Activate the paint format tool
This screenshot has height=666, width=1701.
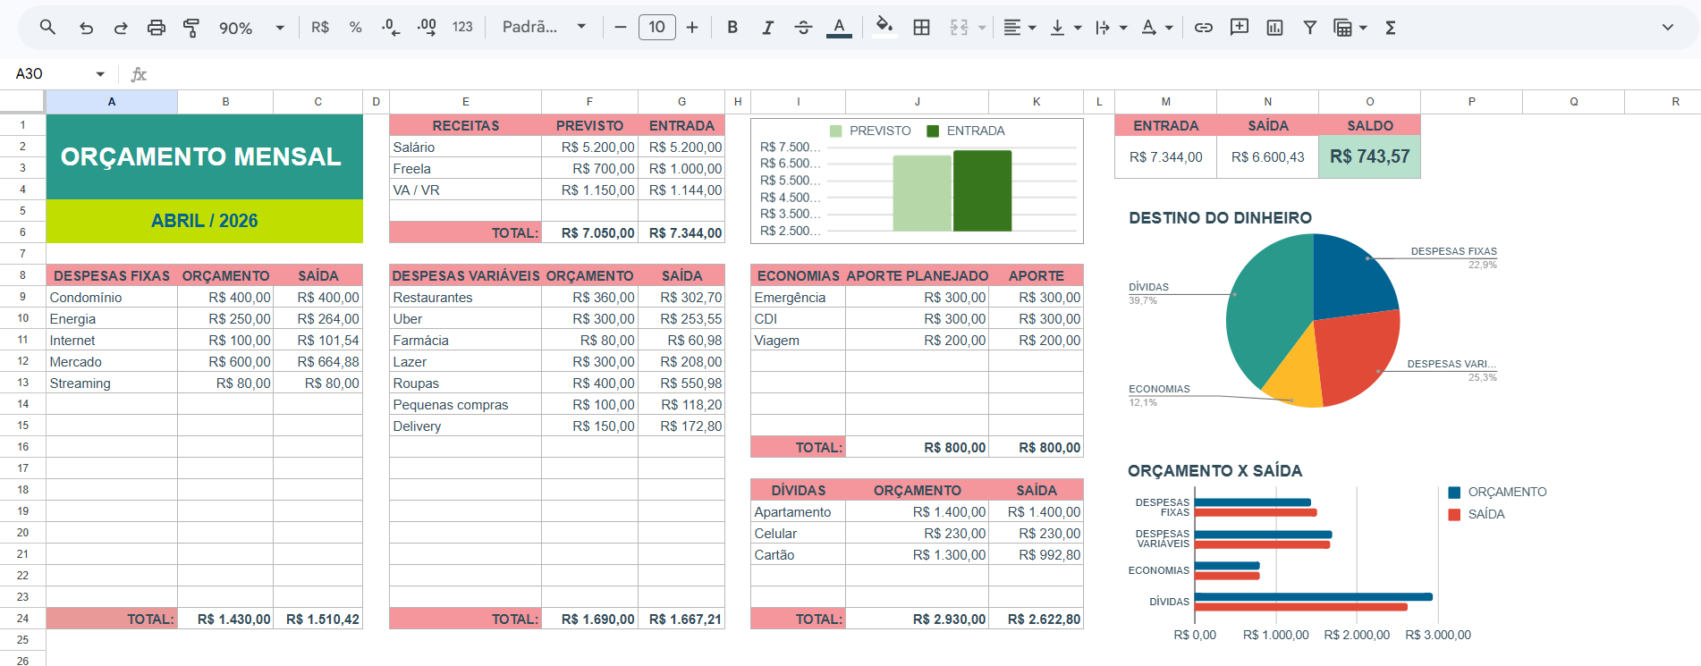pyautogui.click(x=191, y=28)
